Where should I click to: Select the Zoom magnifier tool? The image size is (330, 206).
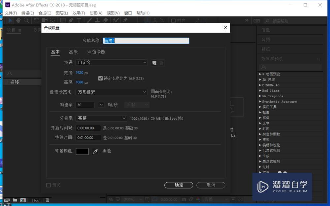26,20
